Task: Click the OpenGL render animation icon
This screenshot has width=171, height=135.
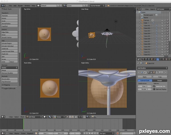Action: [95, 117]
